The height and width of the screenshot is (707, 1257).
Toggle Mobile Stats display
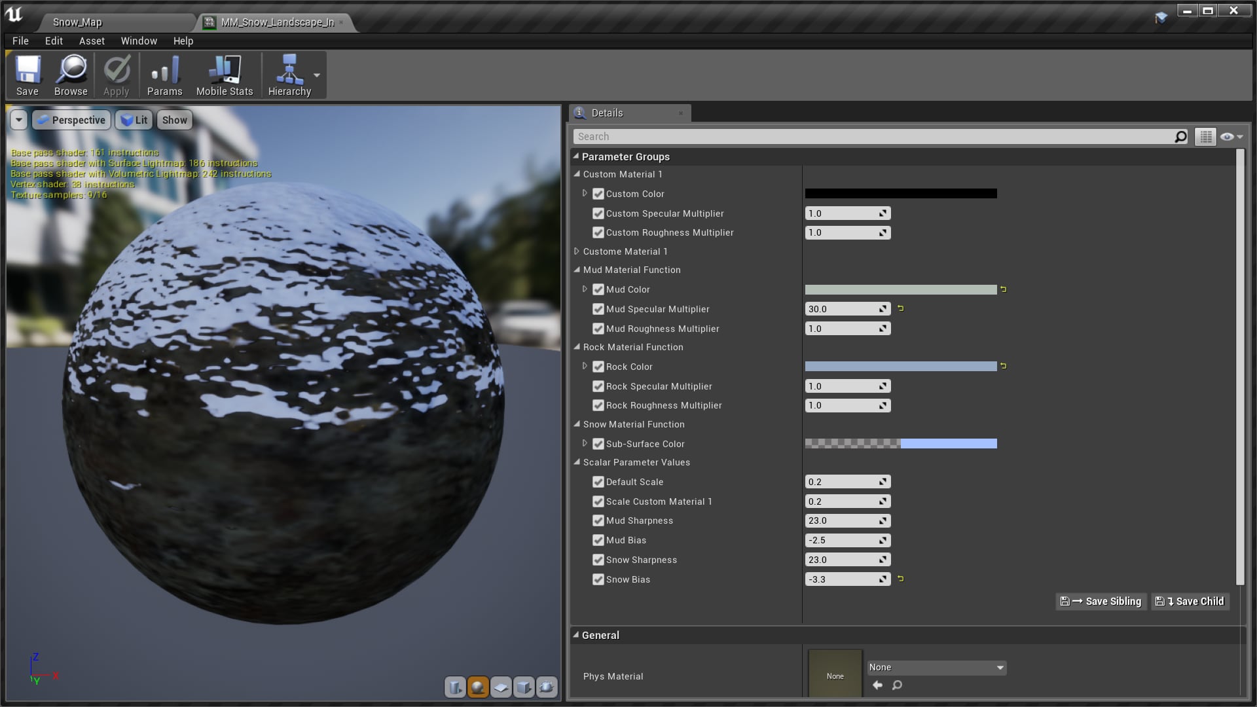225,75
